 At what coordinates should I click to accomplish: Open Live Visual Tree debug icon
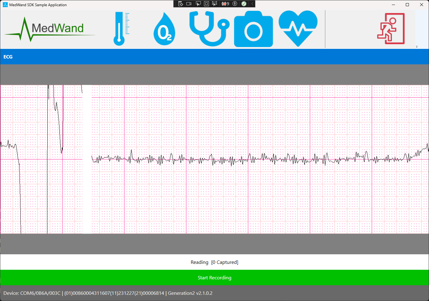[x=181, y=4]
